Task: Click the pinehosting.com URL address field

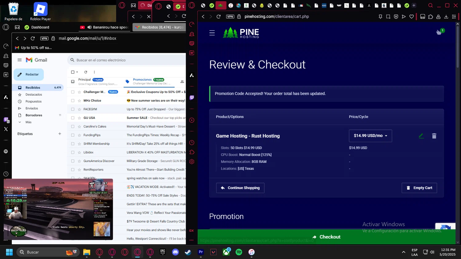Action: (277, 17)
